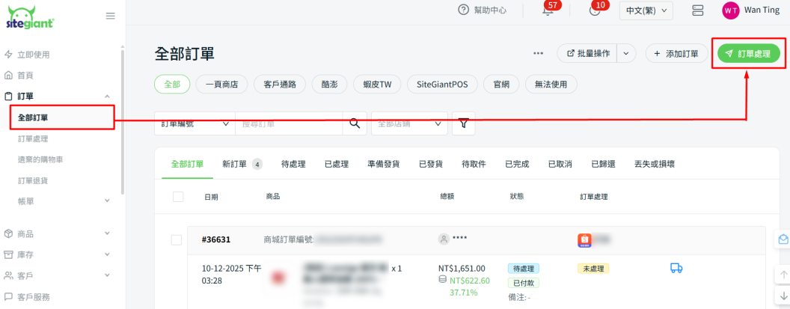
Task: Open the layout switcher icon in header
Action: pos(697,10)
